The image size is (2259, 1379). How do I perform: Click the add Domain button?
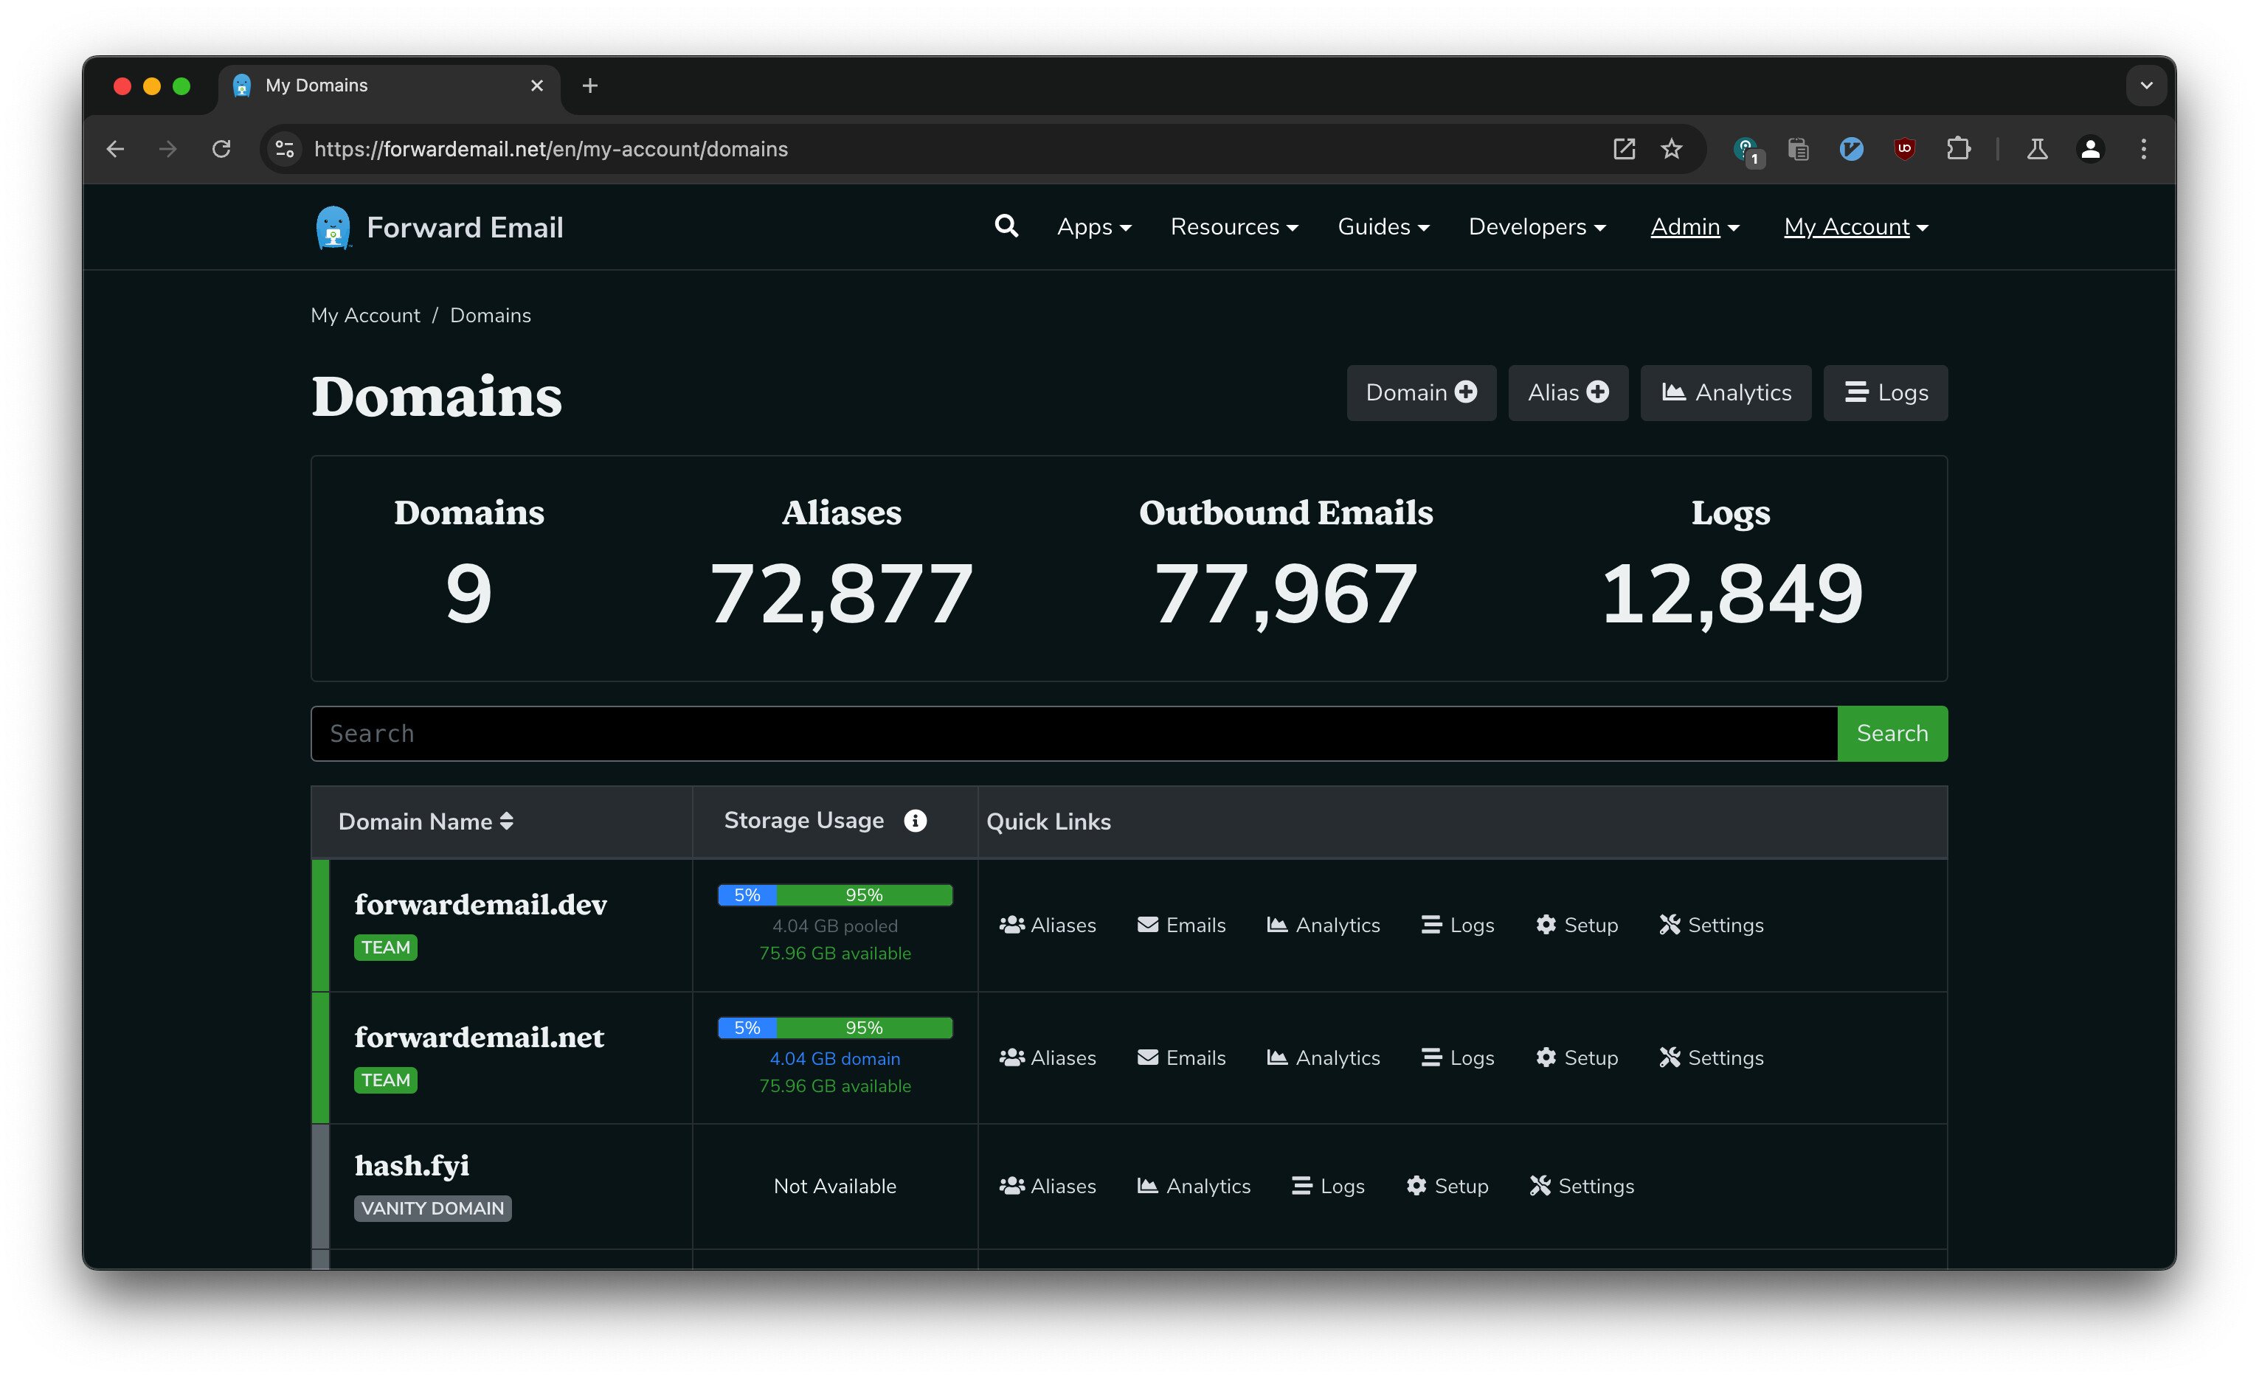[x=1421, y=392]
